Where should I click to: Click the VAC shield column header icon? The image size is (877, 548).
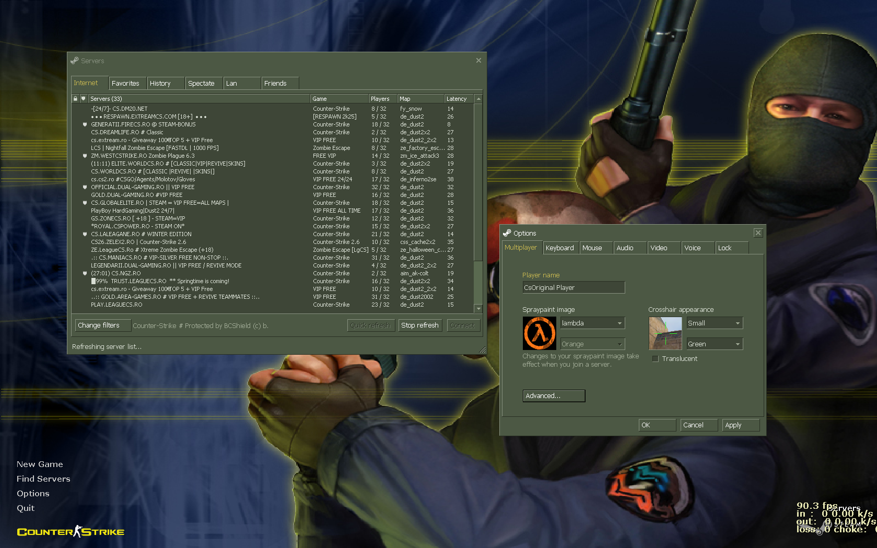[x=83, y=99]
